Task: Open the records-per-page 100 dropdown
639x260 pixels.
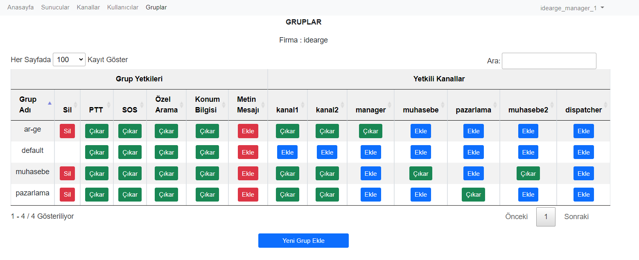Action: pyautogui.click(x=69, y=60)
